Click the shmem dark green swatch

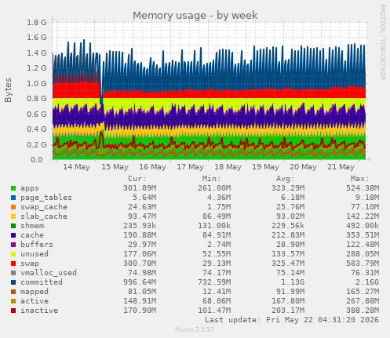point(13,226)
